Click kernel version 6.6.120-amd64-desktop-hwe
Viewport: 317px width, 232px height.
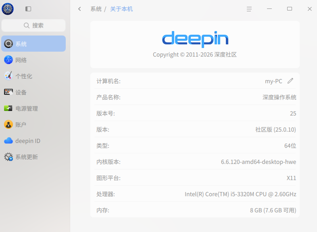(259, 162)
